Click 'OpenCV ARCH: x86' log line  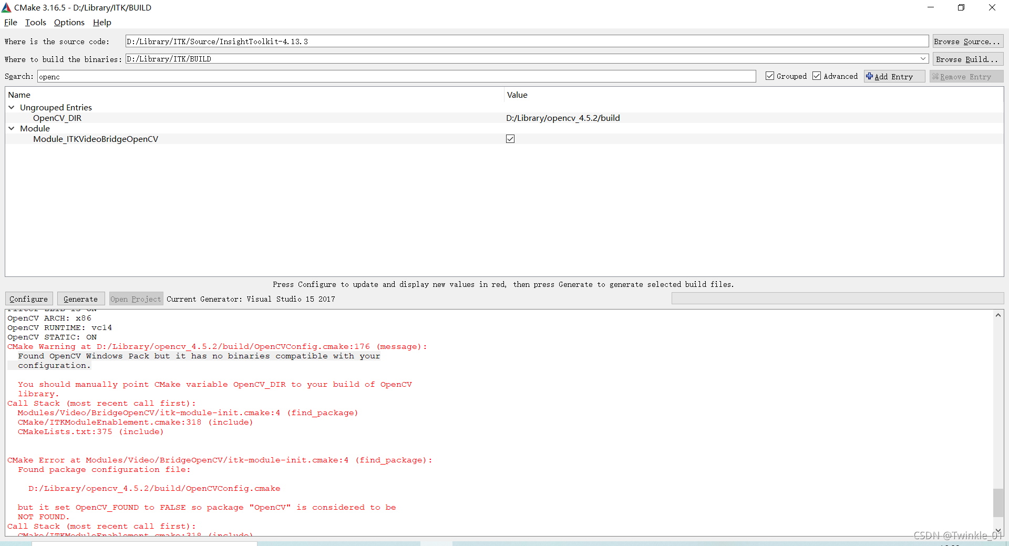point(49,318)
